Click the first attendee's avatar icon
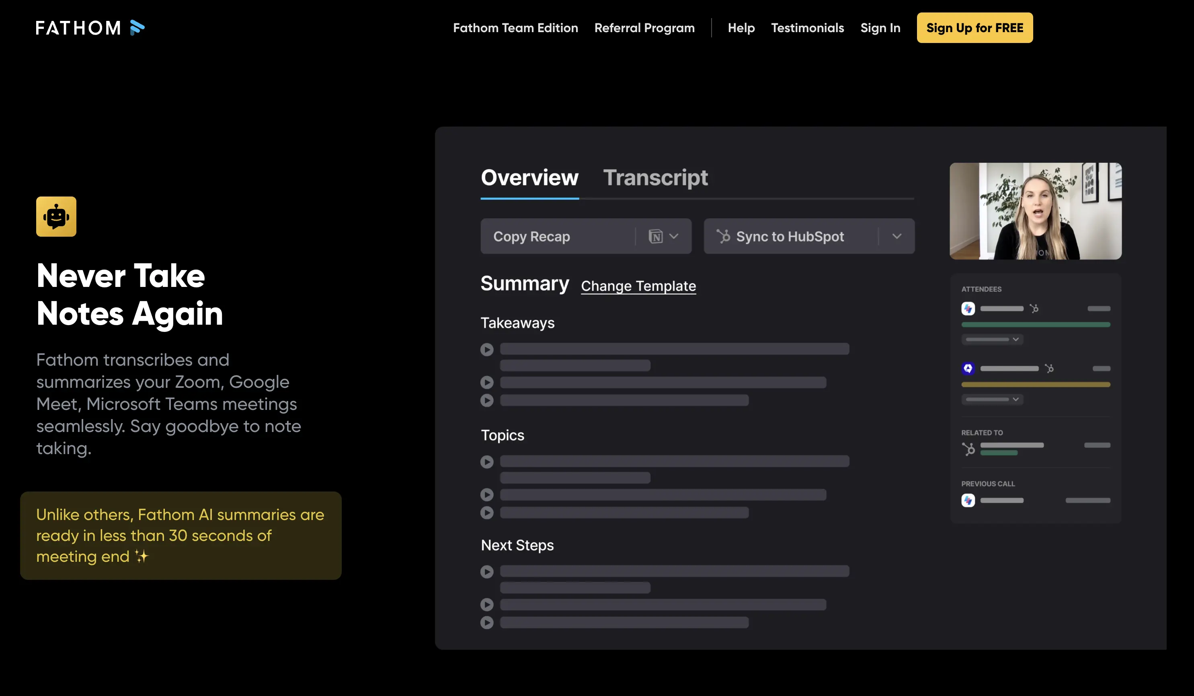 (968, 309)
